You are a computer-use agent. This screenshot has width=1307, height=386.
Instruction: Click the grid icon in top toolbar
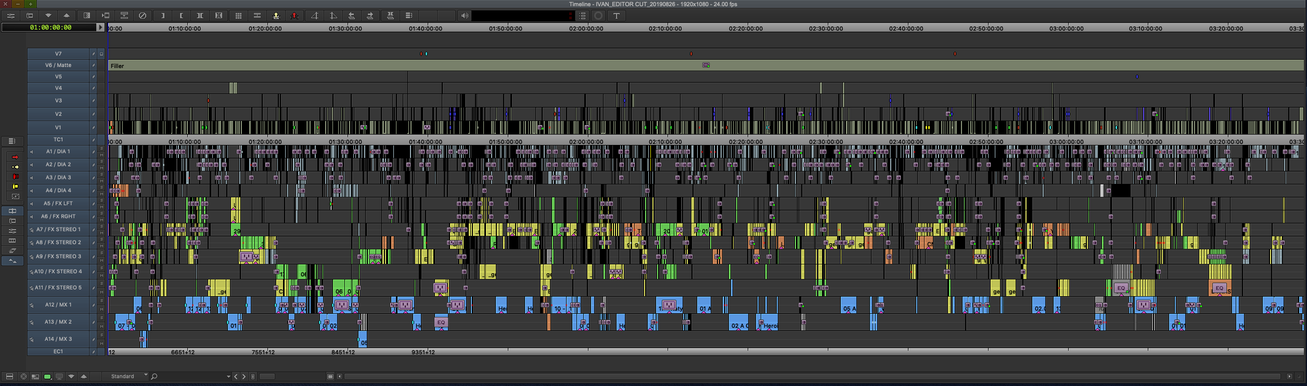point(238,16)
